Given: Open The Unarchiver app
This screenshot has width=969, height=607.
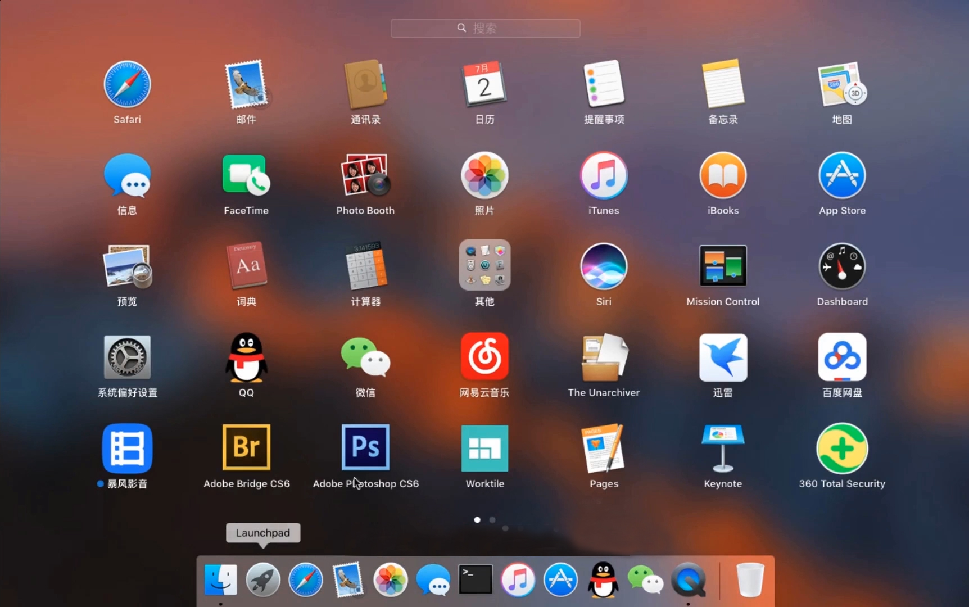Looking at the screenshot, I should [x=604, y=357].
